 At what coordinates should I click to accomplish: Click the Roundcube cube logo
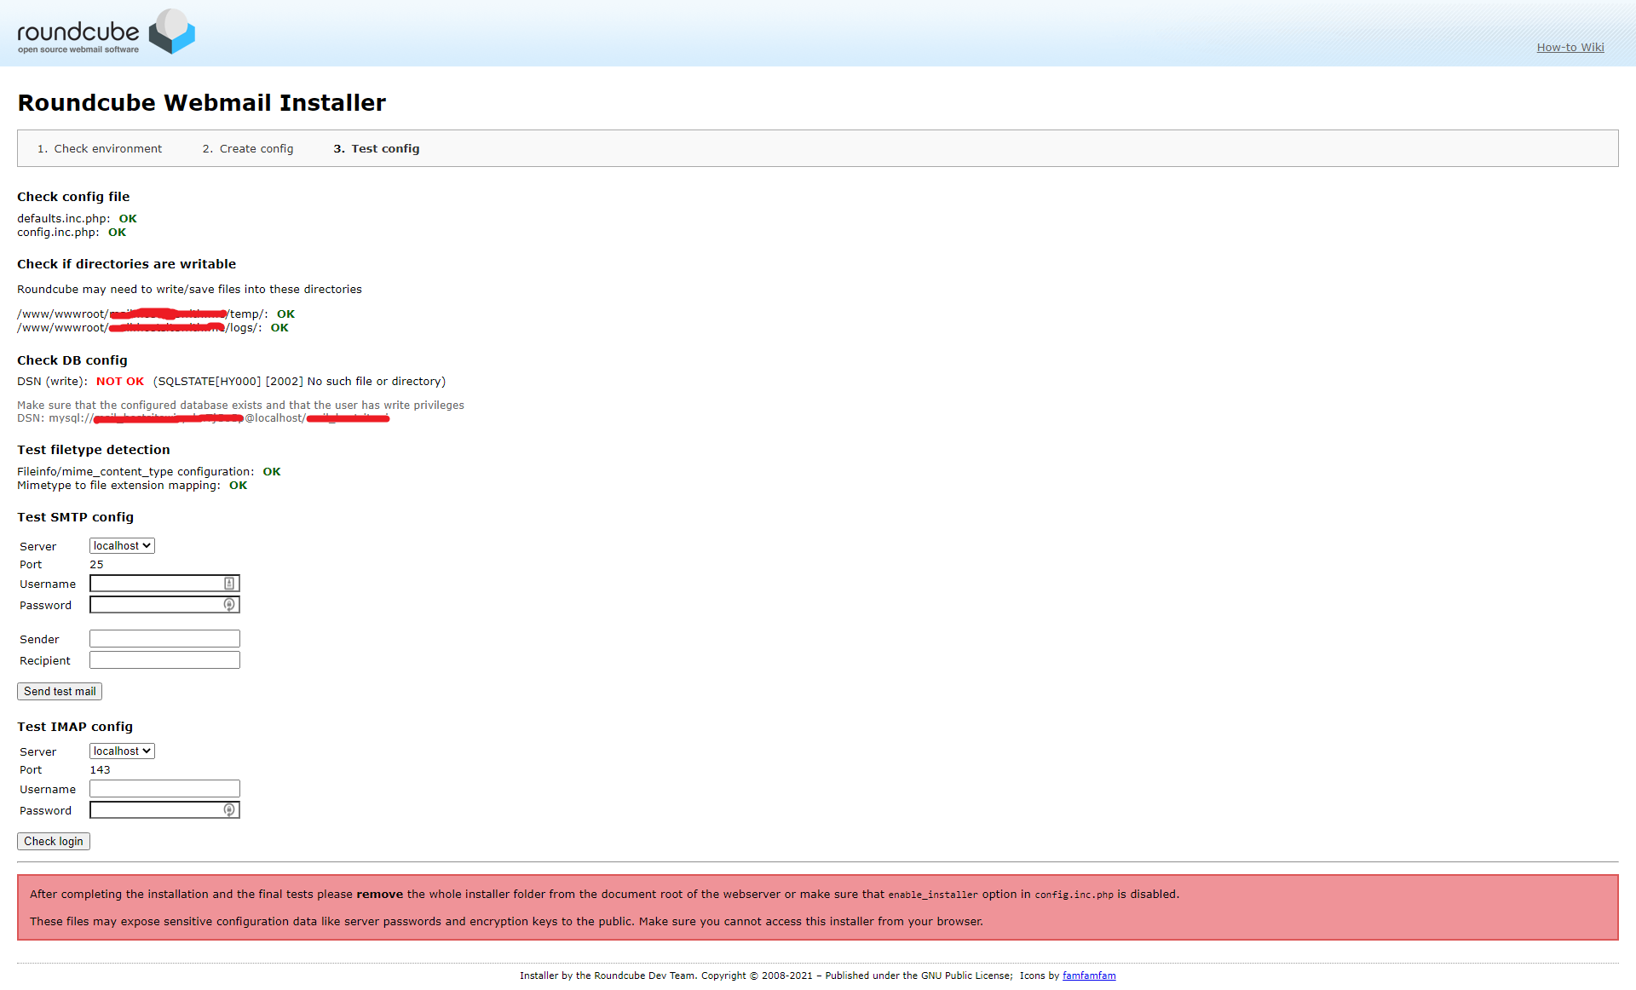point(172,32)
